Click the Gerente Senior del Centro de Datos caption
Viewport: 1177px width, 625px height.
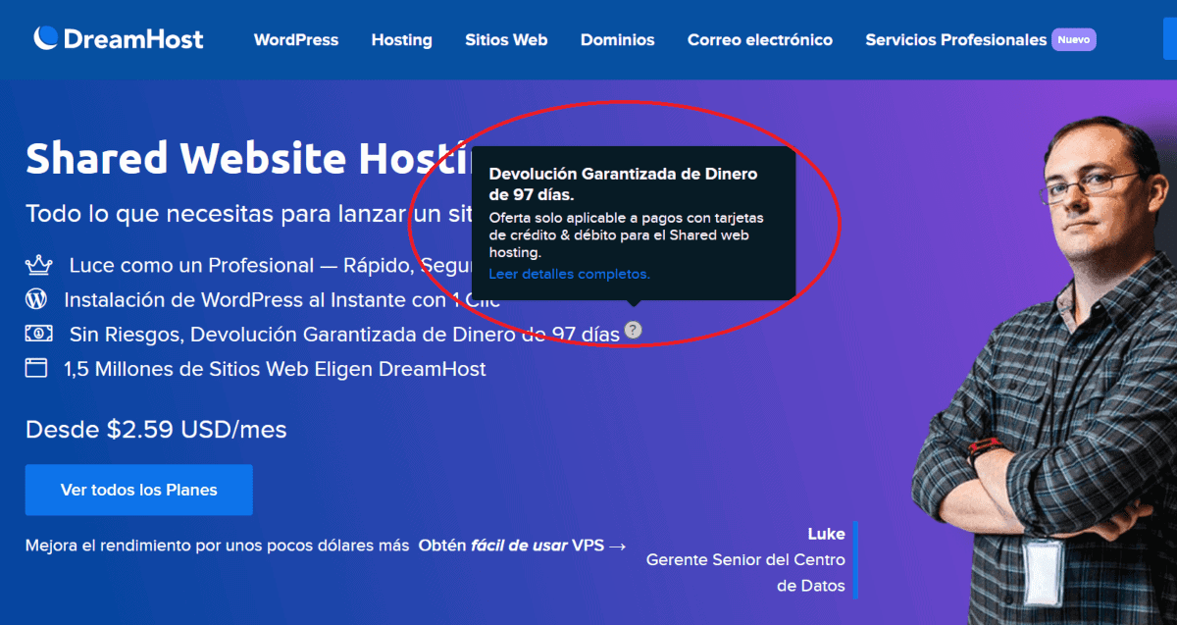[x=745, y=573]
